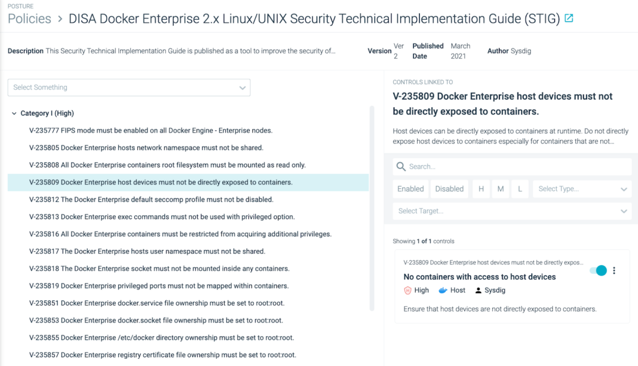This screenshot has width=638, height=366.
Task: Open the three-dot menu on the control card
Action: pyautogui.click(x=615, y=270)
